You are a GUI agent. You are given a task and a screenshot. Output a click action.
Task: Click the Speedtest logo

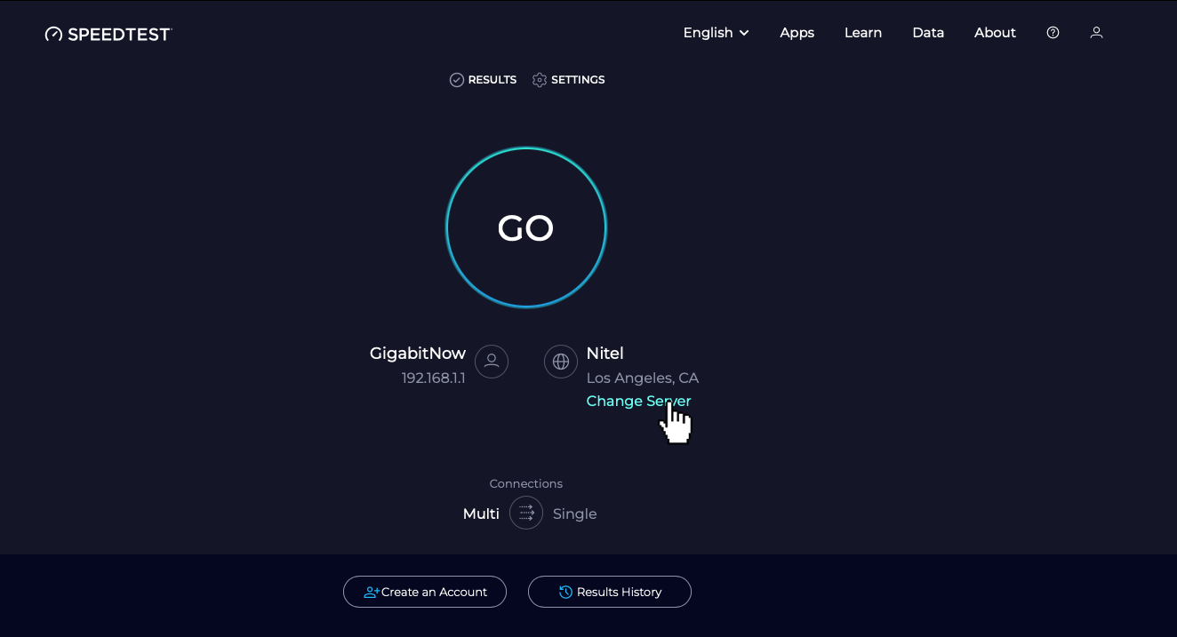[x=108, y=34]
